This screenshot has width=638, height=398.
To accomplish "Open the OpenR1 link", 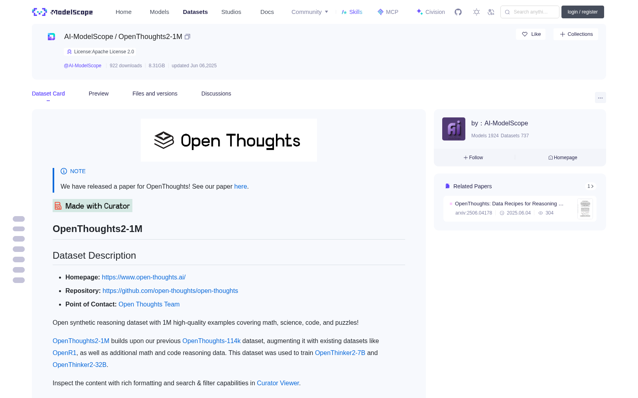I will click(64, 353).
